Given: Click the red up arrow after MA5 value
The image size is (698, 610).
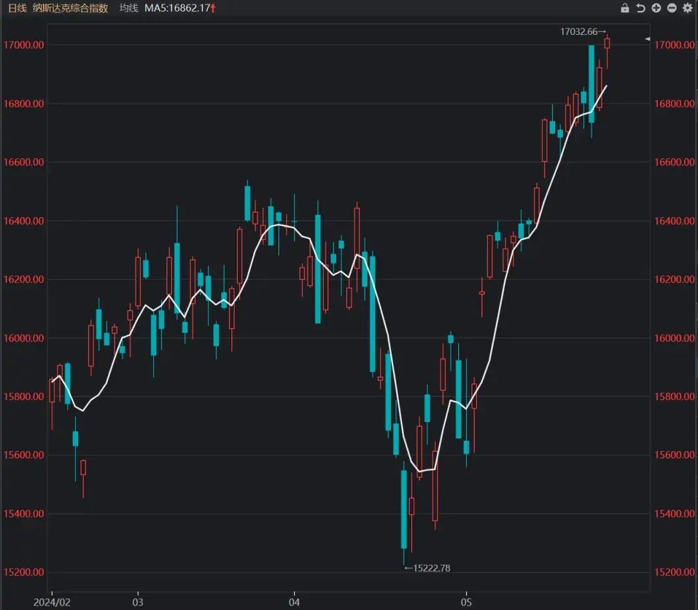Looking at the screenshot, I should tap(213, 8).
